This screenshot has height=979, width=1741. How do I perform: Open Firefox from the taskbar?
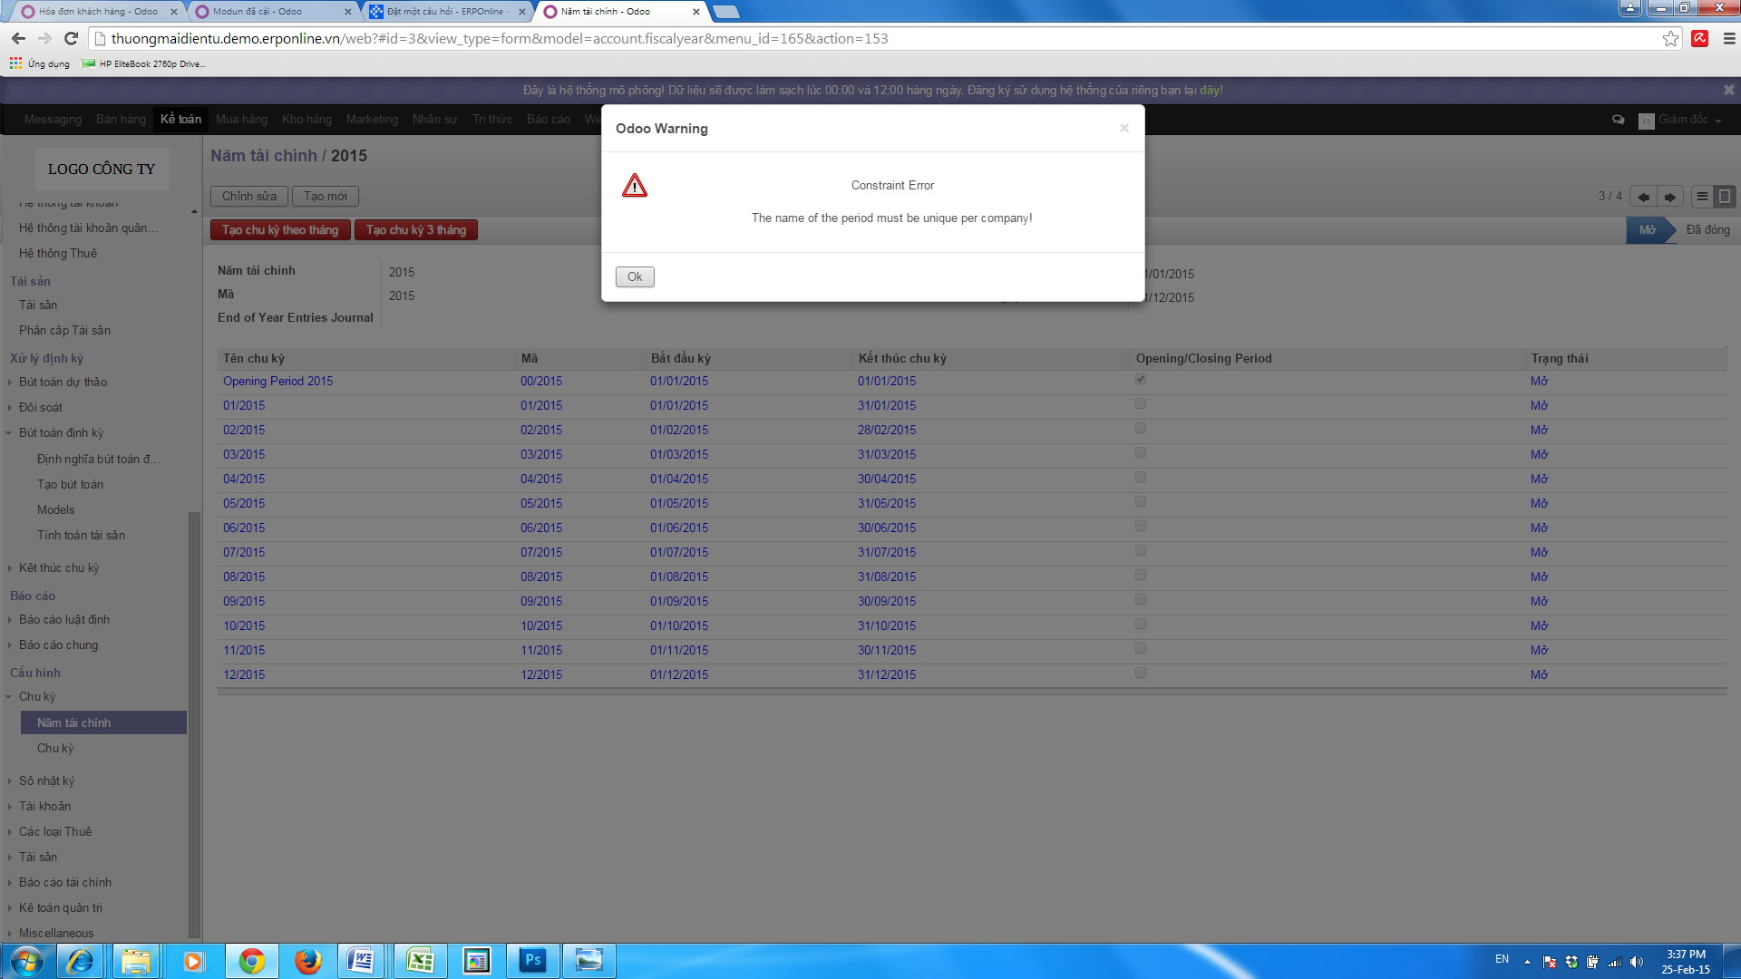tap(308, 960)
